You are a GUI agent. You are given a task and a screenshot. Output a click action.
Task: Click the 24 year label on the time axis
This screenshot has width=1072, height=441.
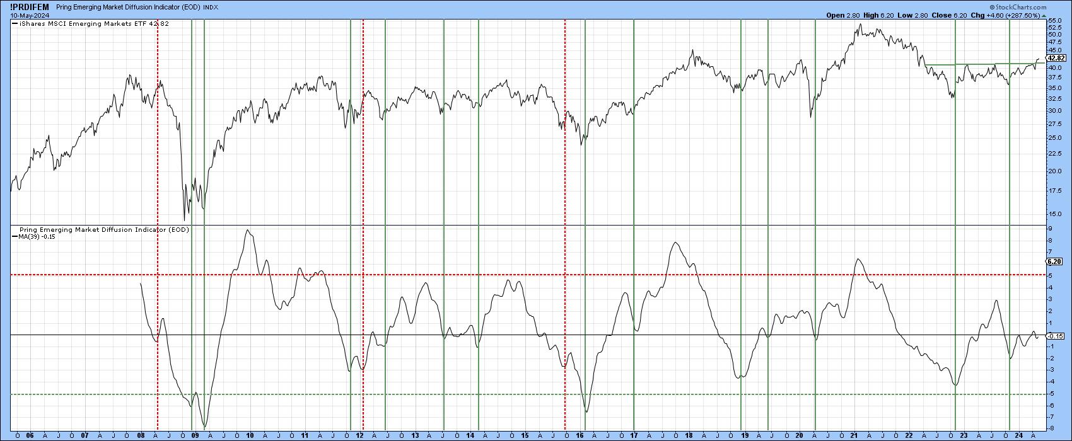[x=1020, y=435]
